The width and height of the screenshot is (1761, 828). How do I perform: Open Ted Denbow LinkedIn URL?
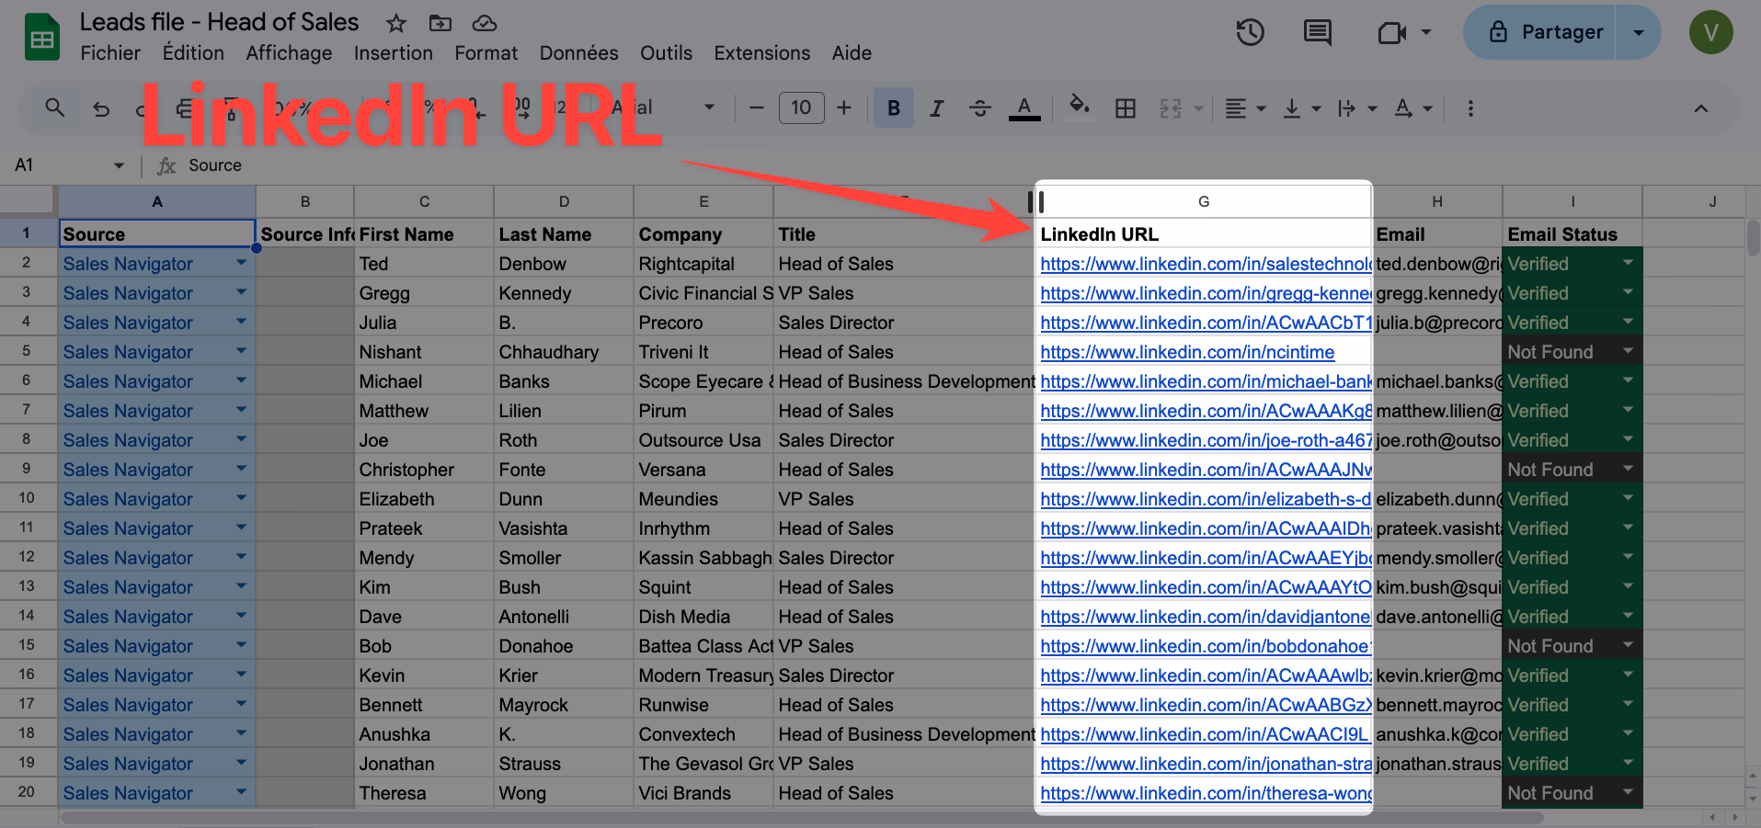[x=1205, y=264]
